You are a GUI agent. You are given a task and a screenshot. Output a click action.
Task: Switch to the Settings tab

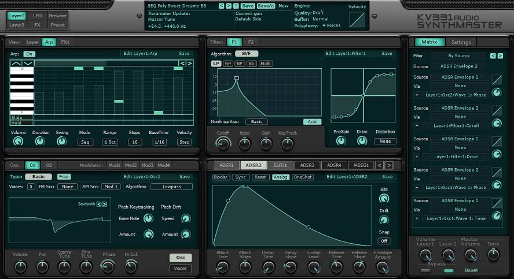click(461, 42)
